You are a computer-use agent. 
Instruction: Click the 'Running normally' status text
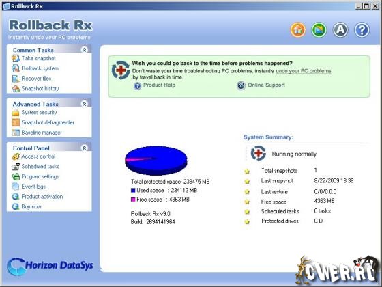[294, 154]
